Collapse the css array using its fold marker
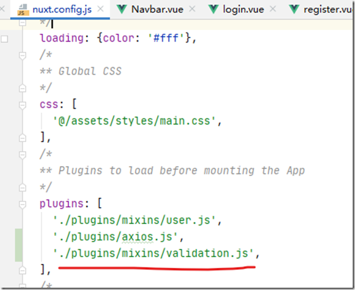The width and height of the screenshot is (355, 290). click(22, 105)
